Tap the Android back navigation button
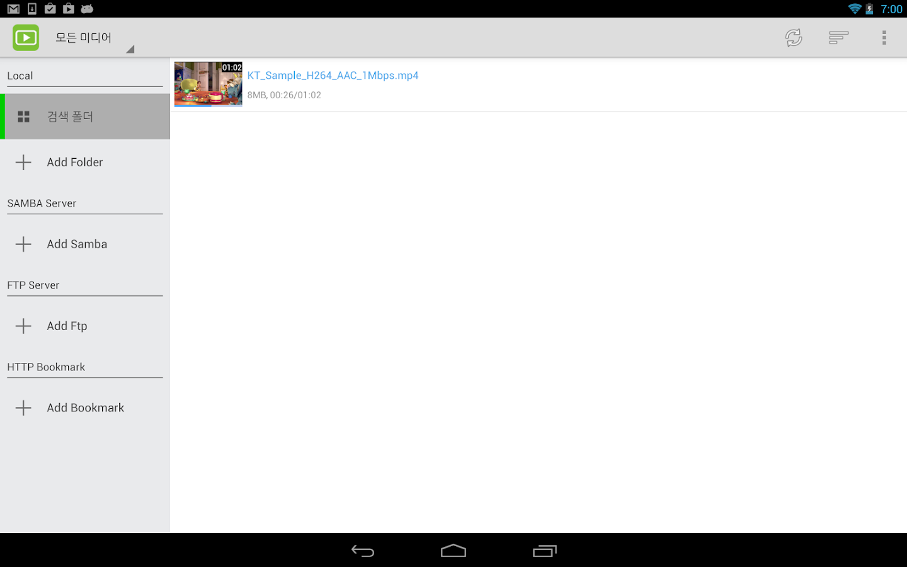The width and height of the screenshot is (907, 567). (x=363, y=551)
